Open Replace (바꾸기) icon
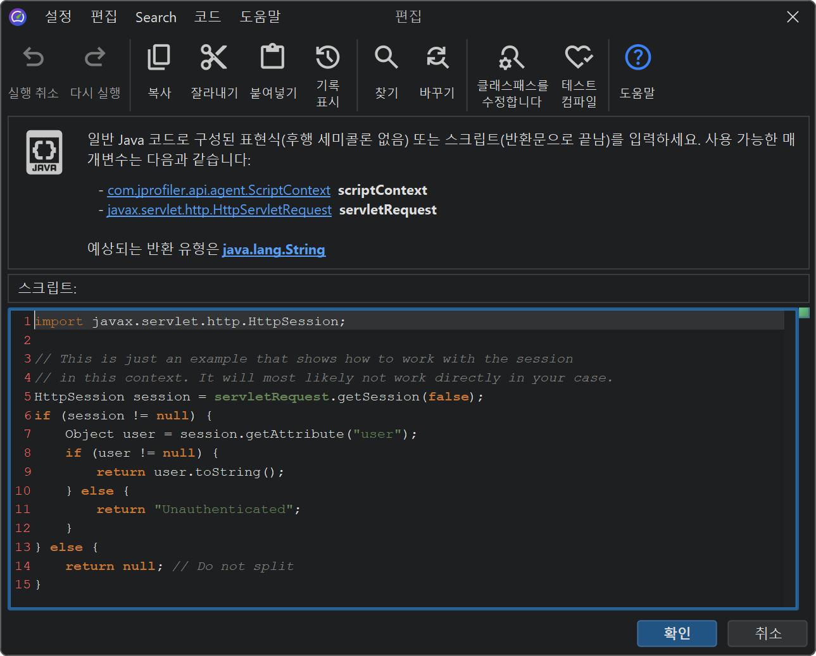 point(437,58)
